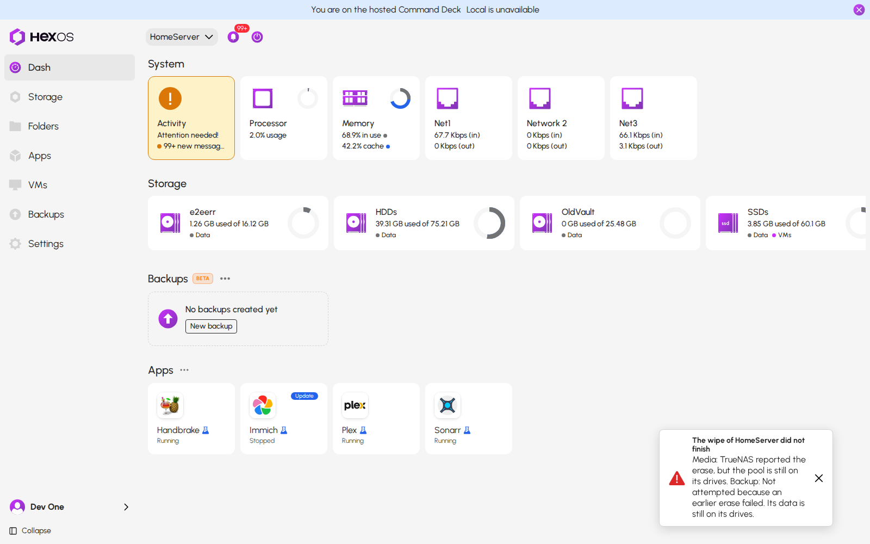Screen dimensions: 870x544
Task: Open the notifications bell icon
Action: (233, 37)
